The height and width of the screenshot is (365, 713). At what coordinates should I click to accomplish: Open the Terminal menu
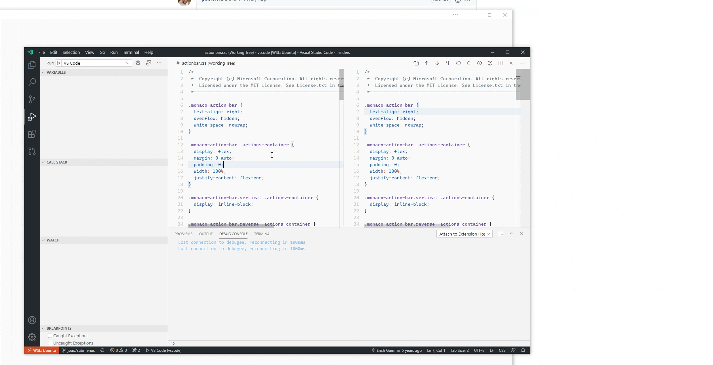(x=131, y=52)
